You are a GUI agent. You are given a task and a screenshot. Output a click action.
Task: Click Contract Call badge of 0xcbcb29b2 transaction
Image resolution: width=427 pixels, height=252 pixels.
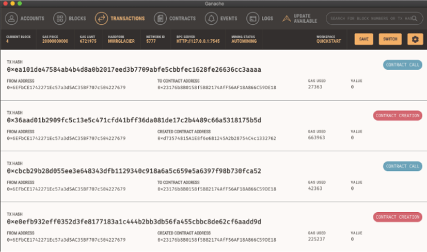403,166
